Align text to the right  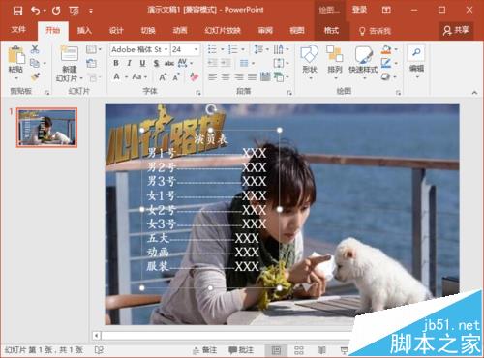tap(239, 77)
